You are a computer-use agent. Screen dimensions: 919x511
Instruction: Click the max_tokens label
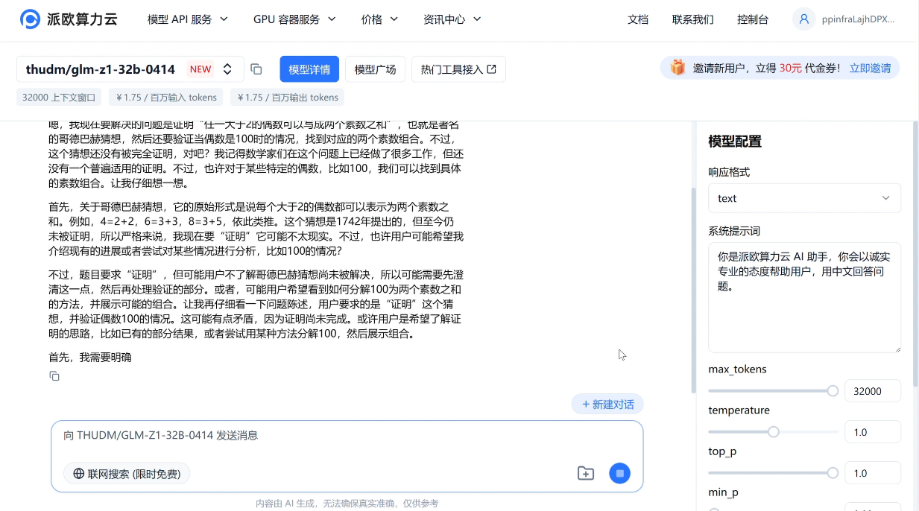pos(737,369)
